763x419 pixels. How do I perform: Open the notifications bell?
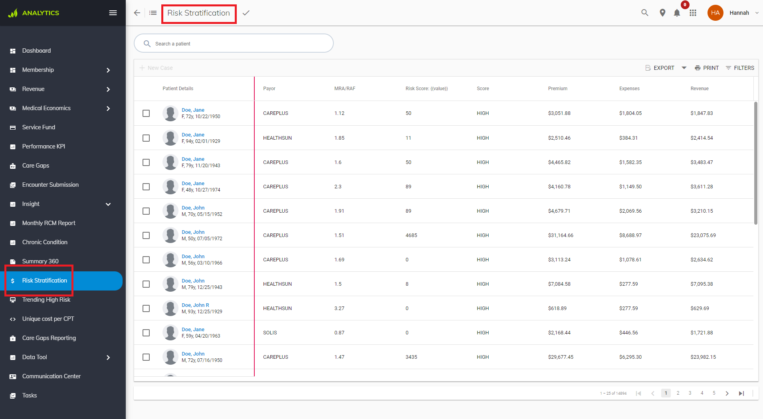(x=677, y=13)
